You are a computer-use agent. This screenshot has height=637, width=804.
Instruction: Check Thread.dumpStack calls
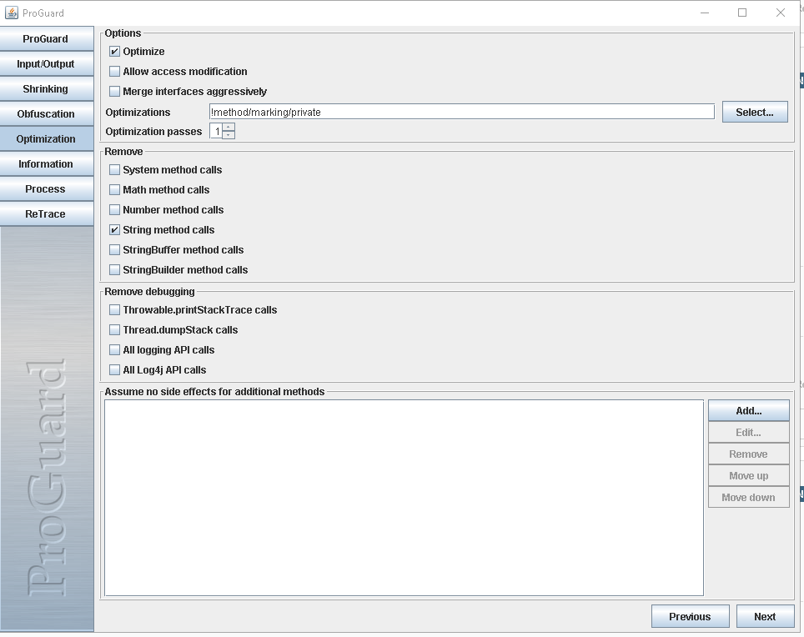(114, 329)
